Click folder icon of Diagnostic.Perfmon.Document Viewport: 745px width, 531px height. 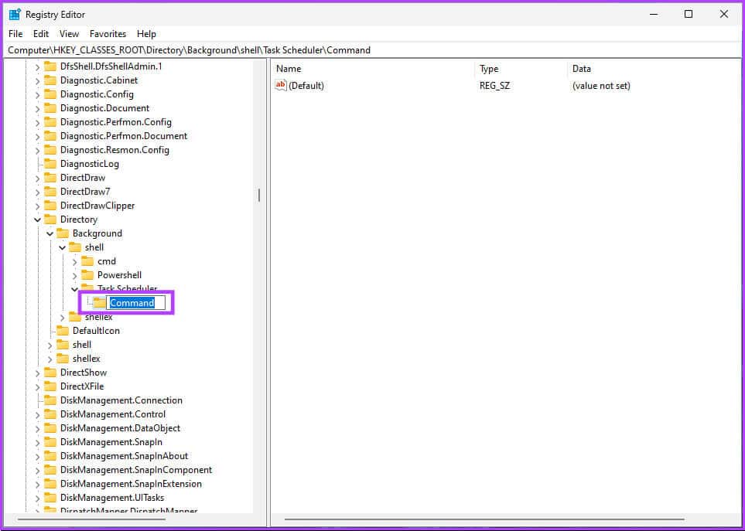pos(50,136)
